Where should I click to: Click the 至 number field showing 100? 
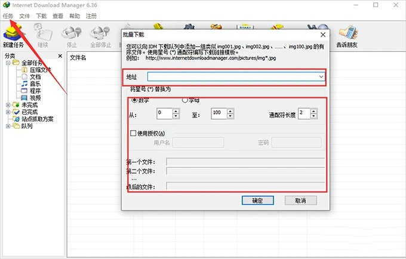(219, 113)
